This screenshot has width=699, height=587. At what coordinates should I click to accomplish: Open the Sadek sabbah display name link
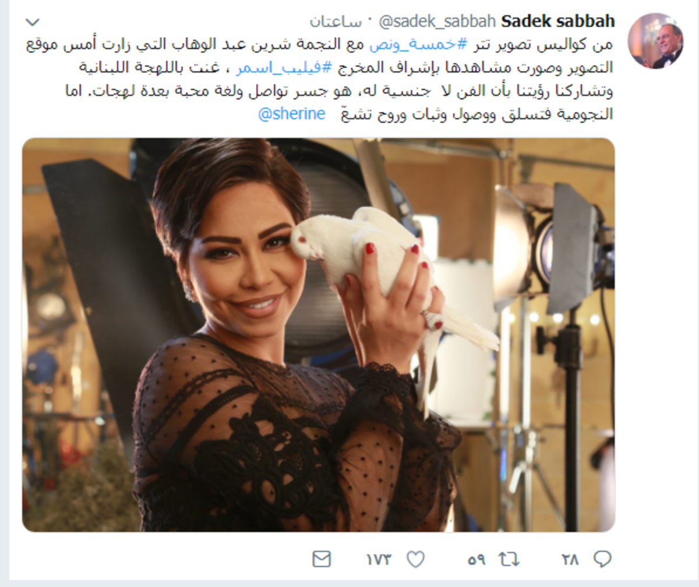point(558,22)
